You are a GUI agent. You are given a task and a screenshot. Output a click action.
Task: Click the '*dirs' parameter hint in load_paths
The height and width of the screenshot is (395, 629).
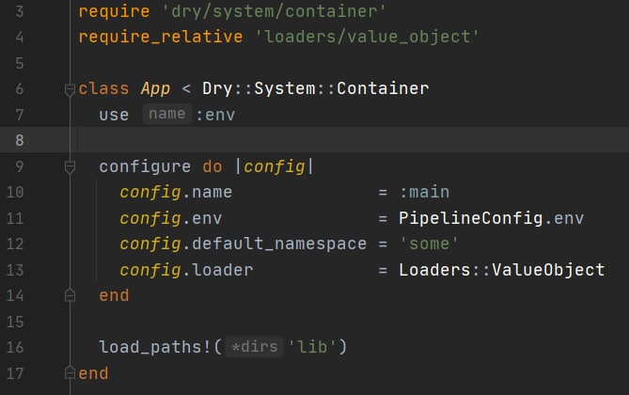pyautogui.click(x=255, y=346)
